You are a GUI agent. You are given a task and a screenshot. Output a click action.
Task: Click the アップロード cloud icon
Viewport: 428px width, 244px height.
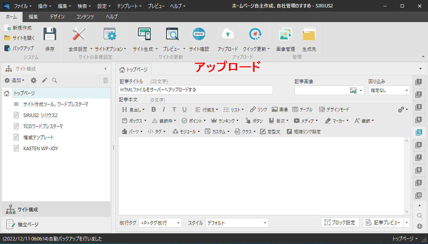point(227,35)
